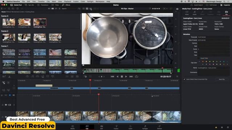This screenshot has width=232, height=130.
Task: Click the Next Clip button
Action: click(221, 79)
